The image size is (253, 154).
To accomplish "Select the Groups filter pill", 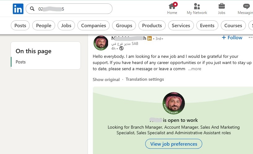I will [124, 25].
